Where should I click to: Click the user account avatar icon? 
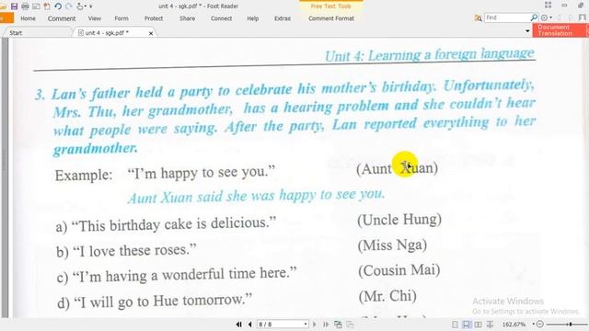point(583,17)
